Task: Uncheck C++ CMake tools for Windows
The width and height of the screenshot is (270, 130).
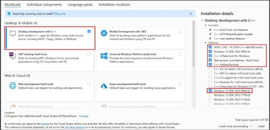Action: (x=210, y=56)
